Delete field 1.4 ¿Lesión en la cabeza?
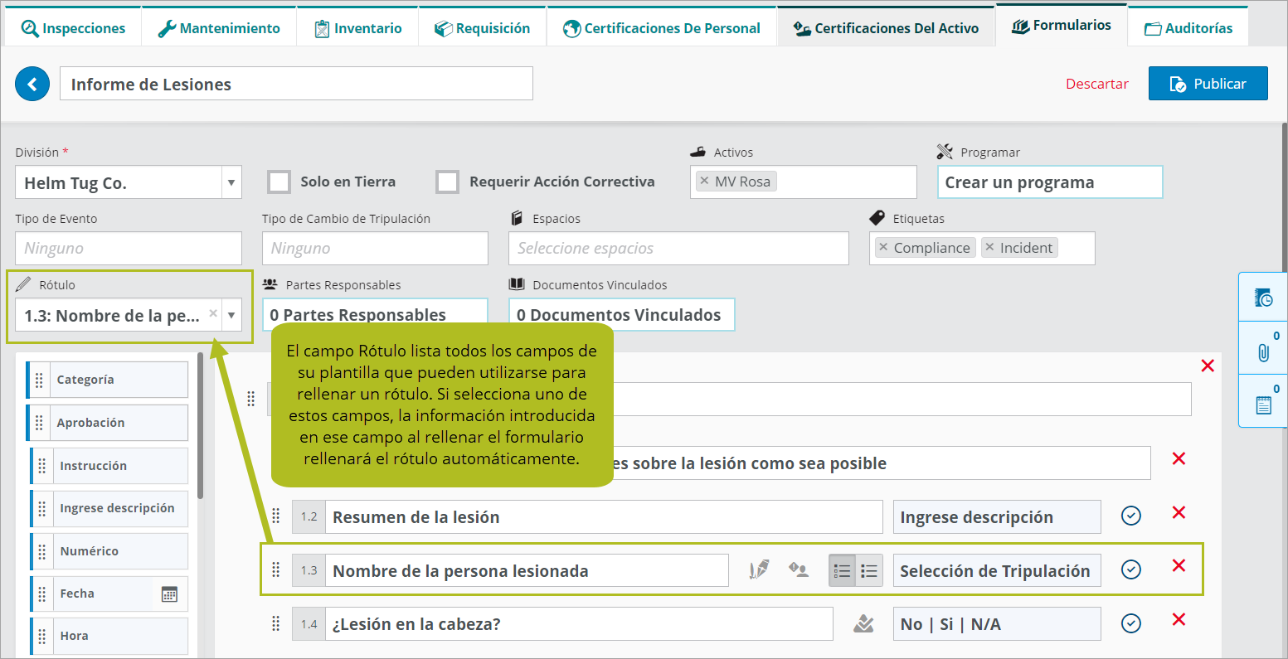This screenshot has width=1288, height=659. (x=1179, y=619)
